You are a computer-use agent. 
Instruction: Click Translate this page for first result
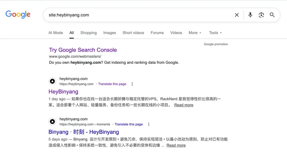coord(112,84)
